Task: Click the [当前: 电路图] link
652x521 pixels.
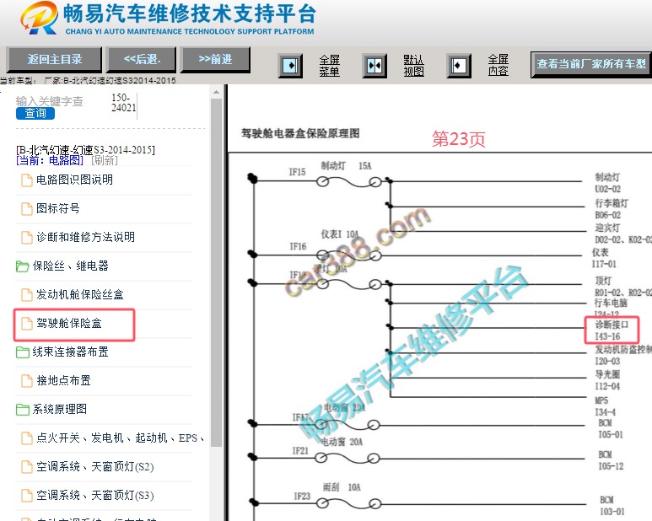Action: pos(50,160)
